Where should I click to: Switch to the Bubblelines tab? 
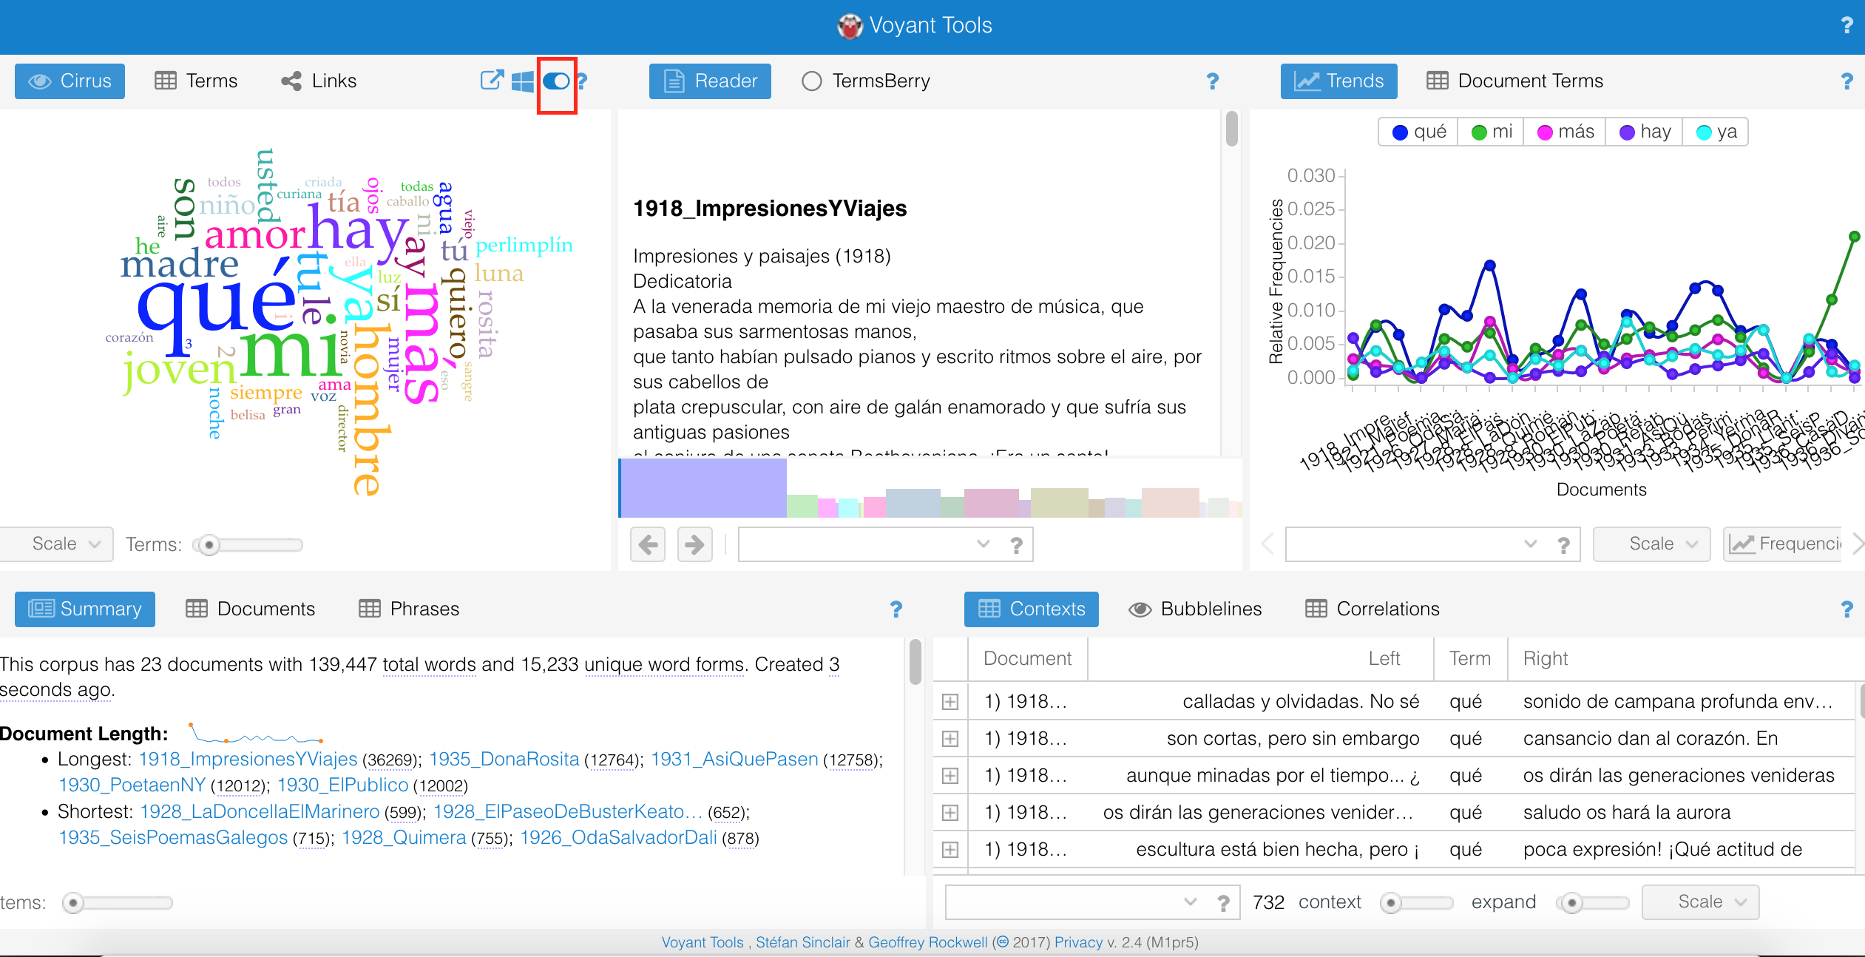click(x=1195, y=609)
